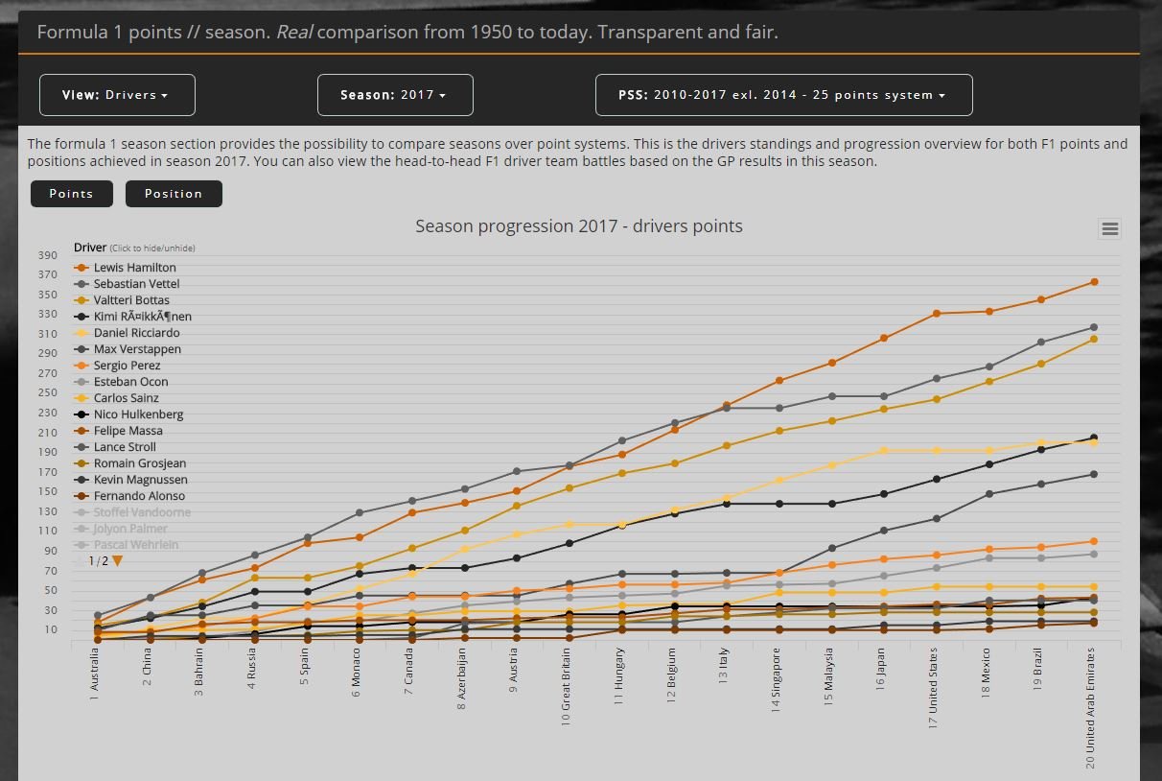
Task: Toggle Nico Hulkenberg legend entry
Action: (129, 414)
